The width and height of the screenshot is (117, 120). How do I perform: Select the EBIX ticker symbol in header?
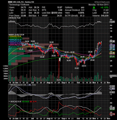[x=10, y=2]
